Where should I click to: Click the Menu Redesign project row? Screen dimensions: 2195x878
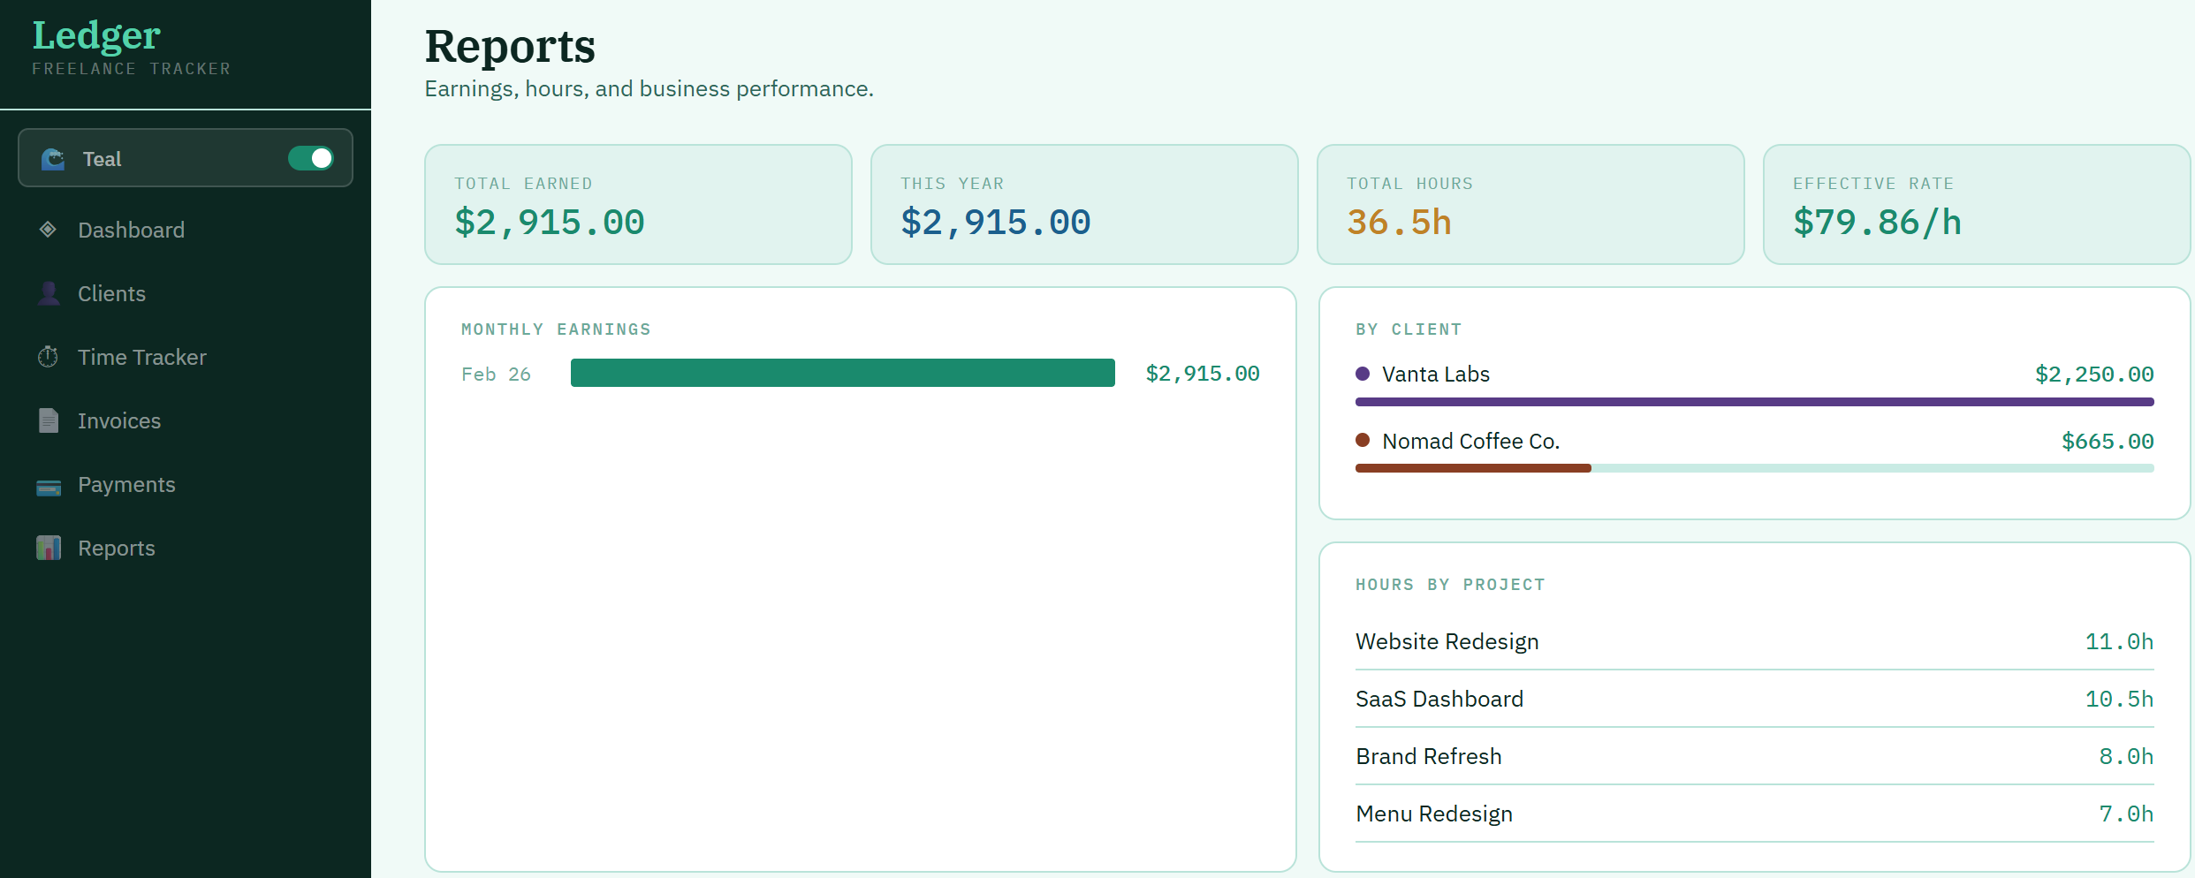[x=1755, y=814]
